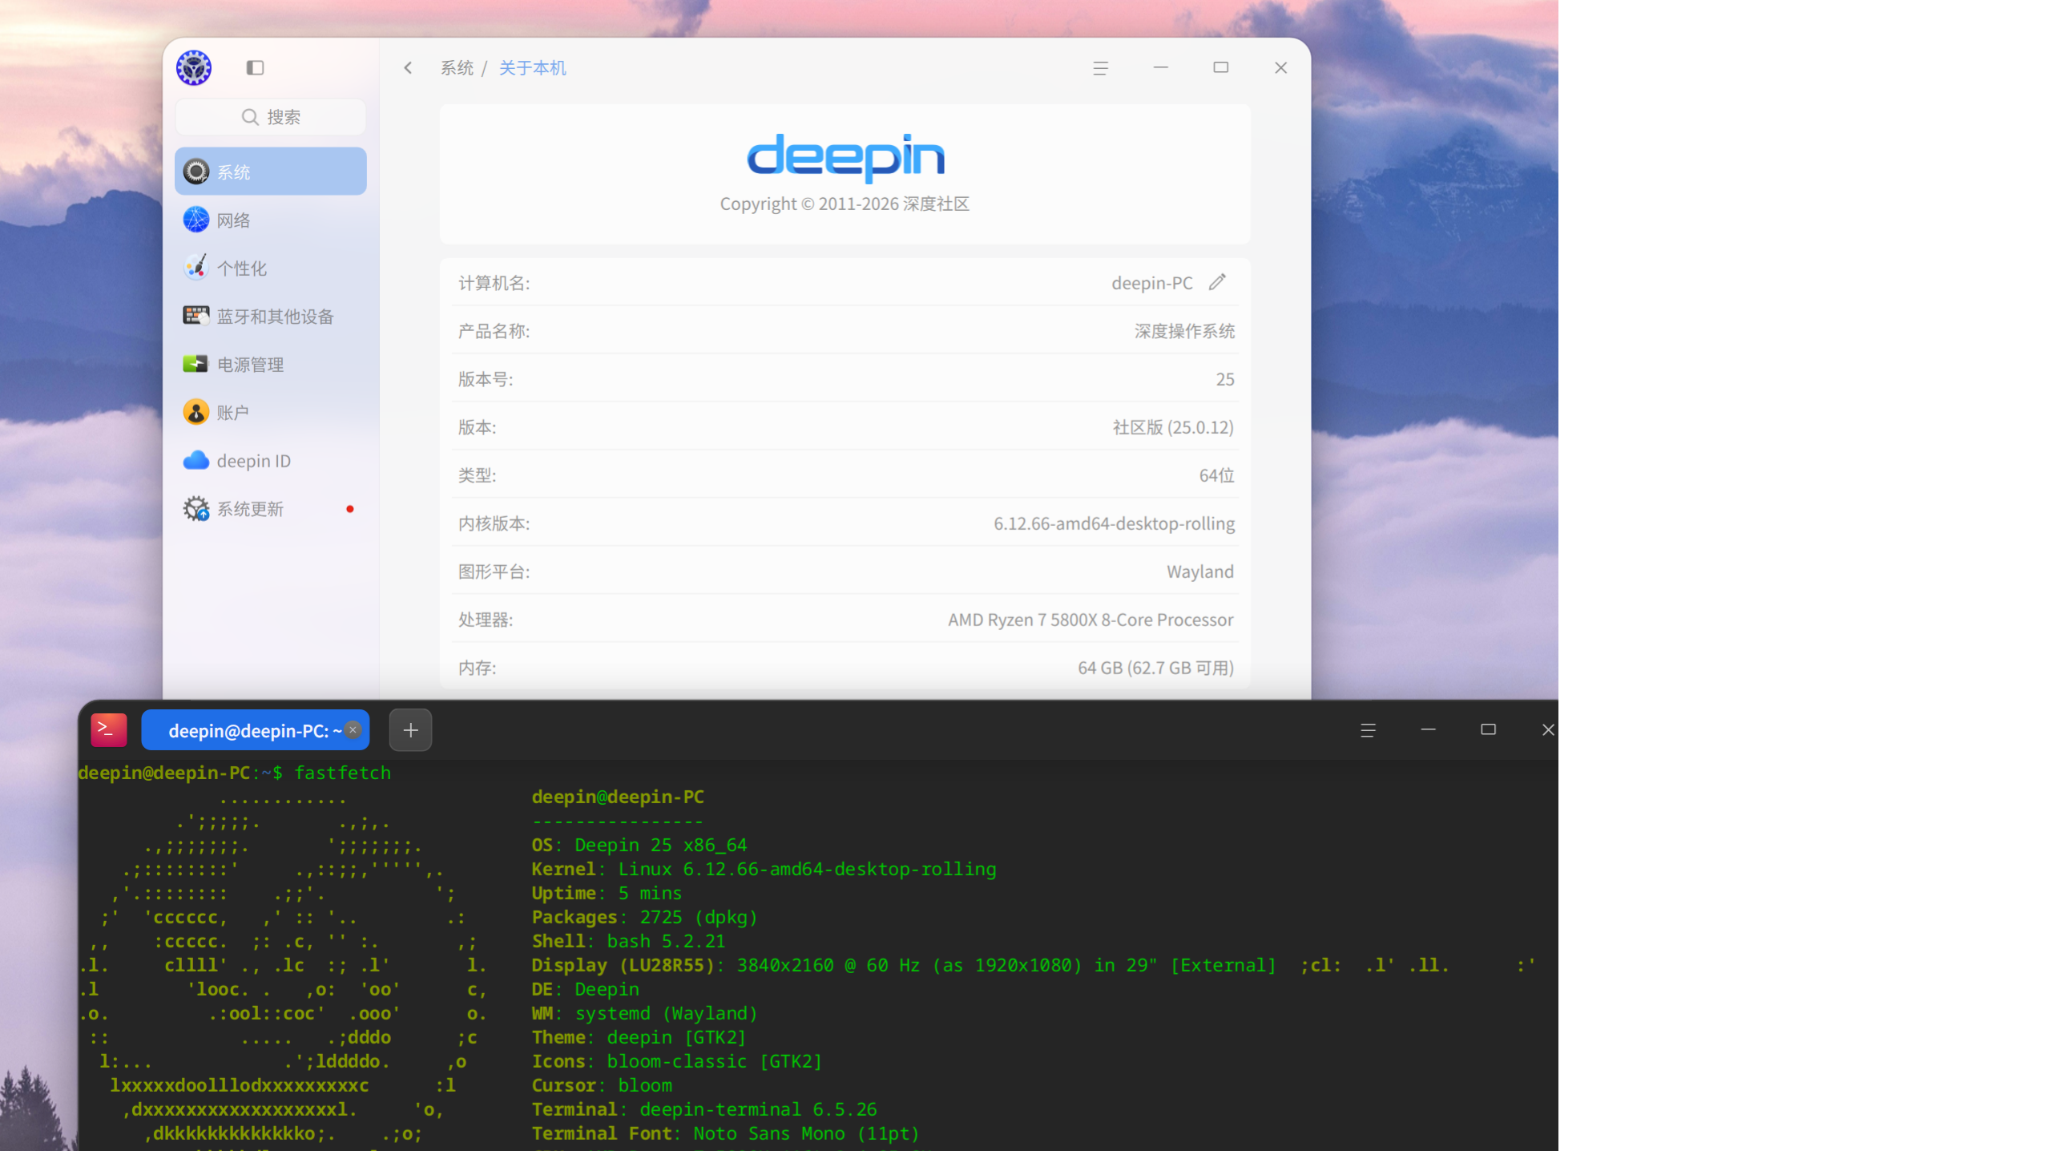Click the red terminal app icon
Viewport: 2048px width, 1151px height.
[x=109, y=730]
